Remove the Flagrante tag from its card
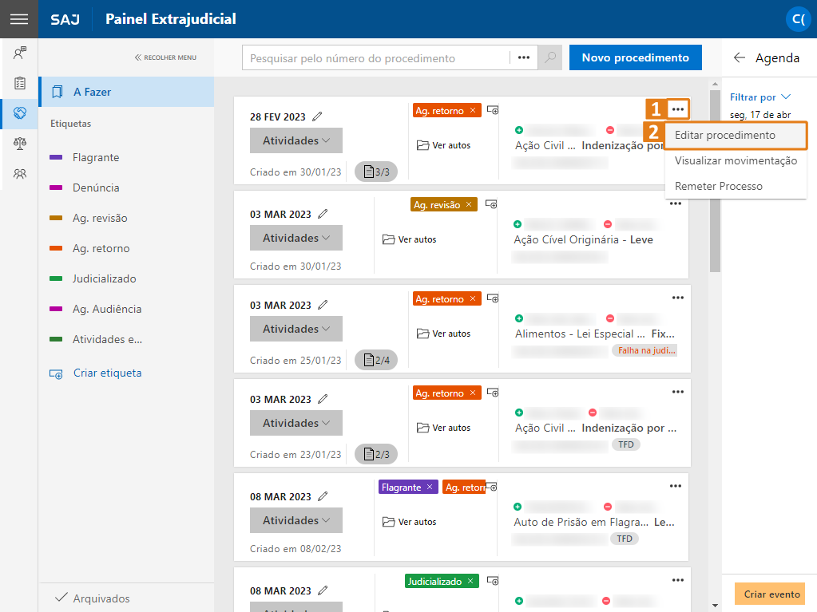The height and width of the screenshot is (612, 817). coord(430,487)
